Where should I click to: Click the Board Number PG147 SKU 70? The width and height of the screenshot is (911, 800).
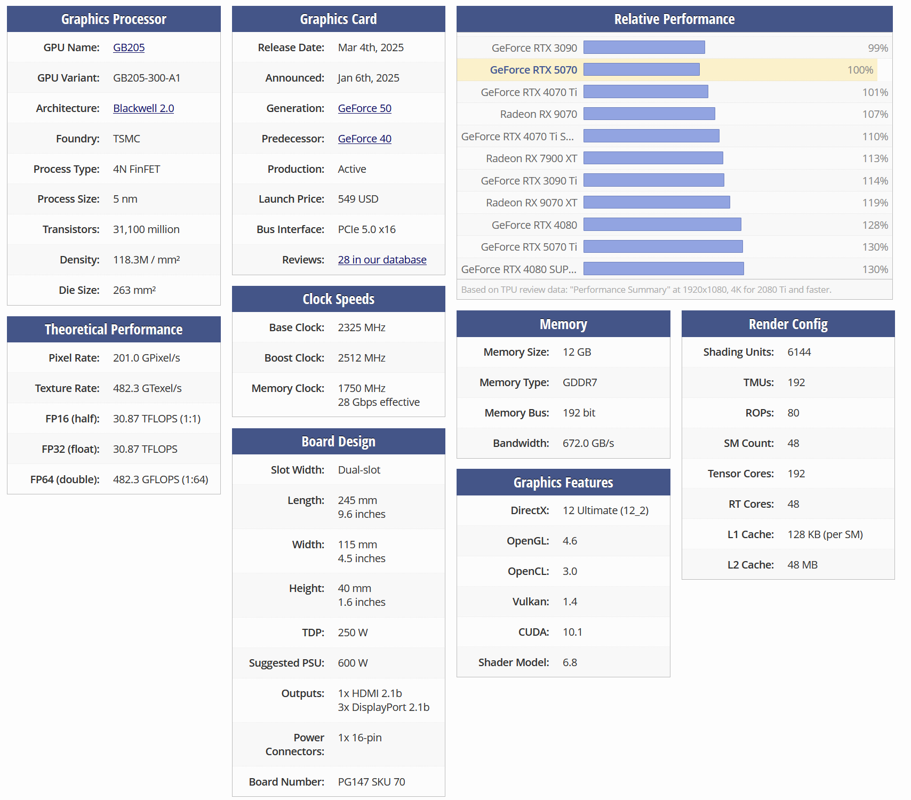click(371, 782)
